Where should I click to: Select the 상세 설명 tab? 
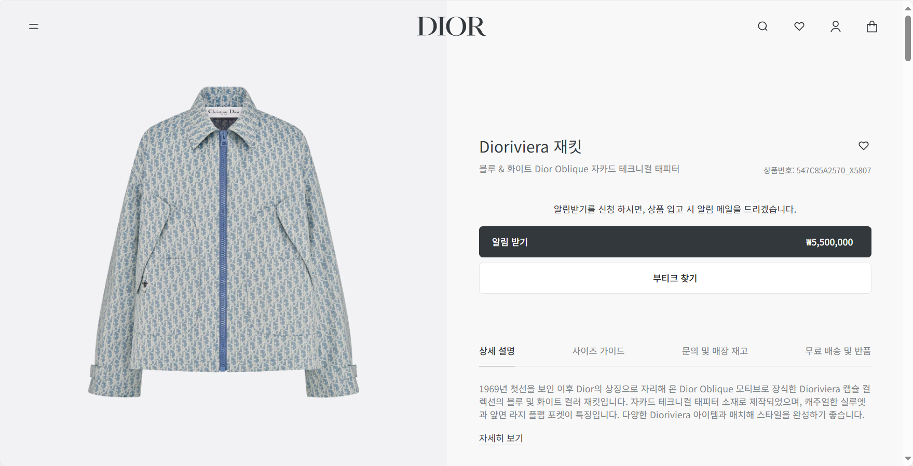pyautogui.click(x=497, y=351)
